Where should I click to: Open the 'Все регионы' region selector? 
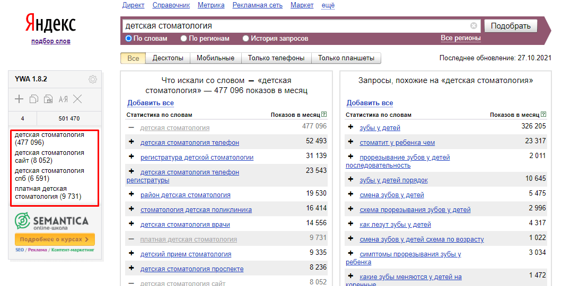[461, 38]
